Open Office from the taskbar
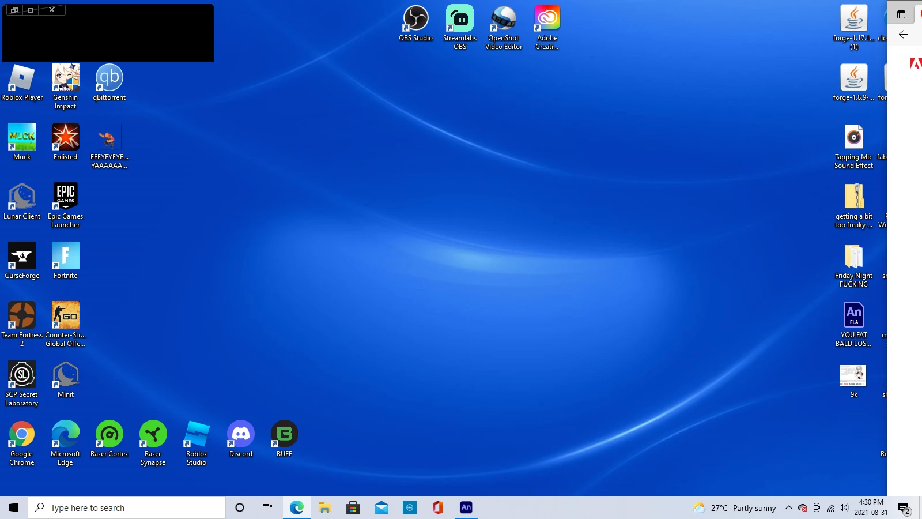This screenshot has height=519, width=922. [438, 507]
